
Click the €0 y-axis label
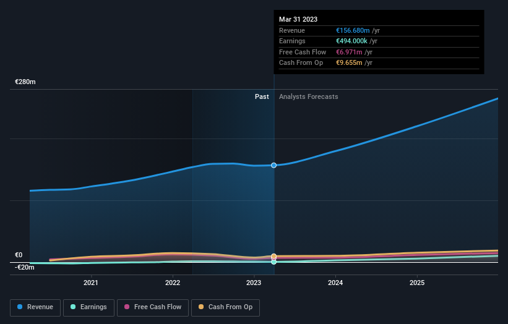(19, 255)
